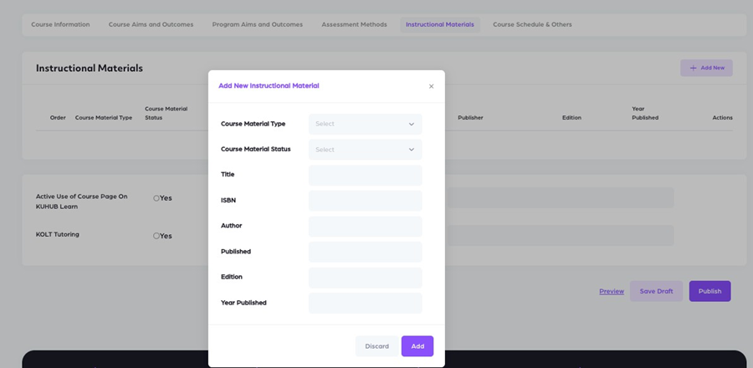Viewport: 753px width, 368px height.
Task: Click the Title input field
Action: click(365, 175)
